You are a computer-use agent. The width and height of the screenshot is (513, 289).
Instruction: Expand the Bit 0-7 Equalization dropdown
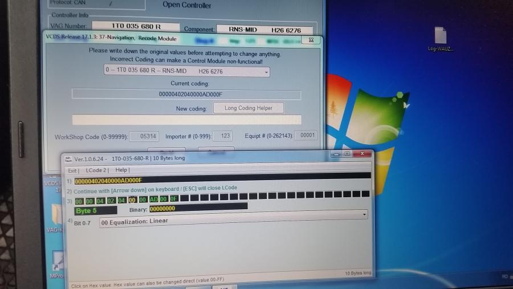point(363,214)
